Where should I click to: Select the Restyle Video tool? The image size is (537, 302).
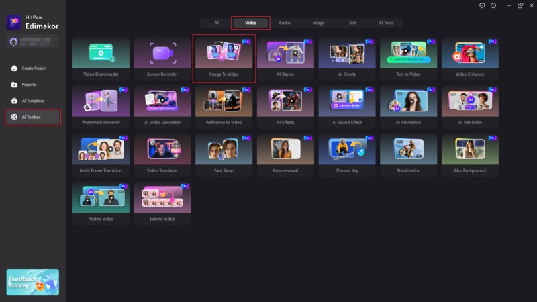click(101, 203)
